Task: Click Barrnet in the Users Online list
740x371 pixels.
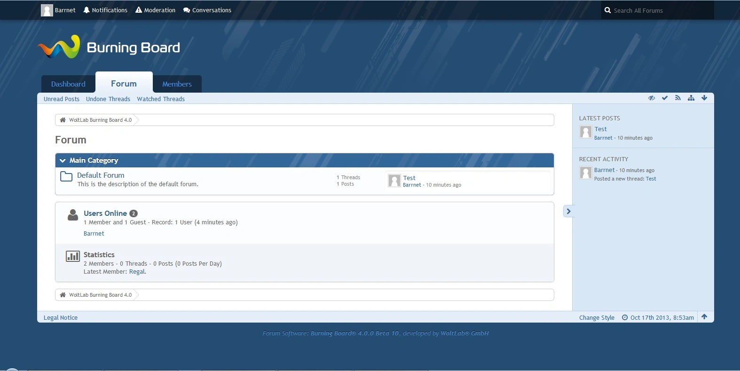Action: [94, 233]
